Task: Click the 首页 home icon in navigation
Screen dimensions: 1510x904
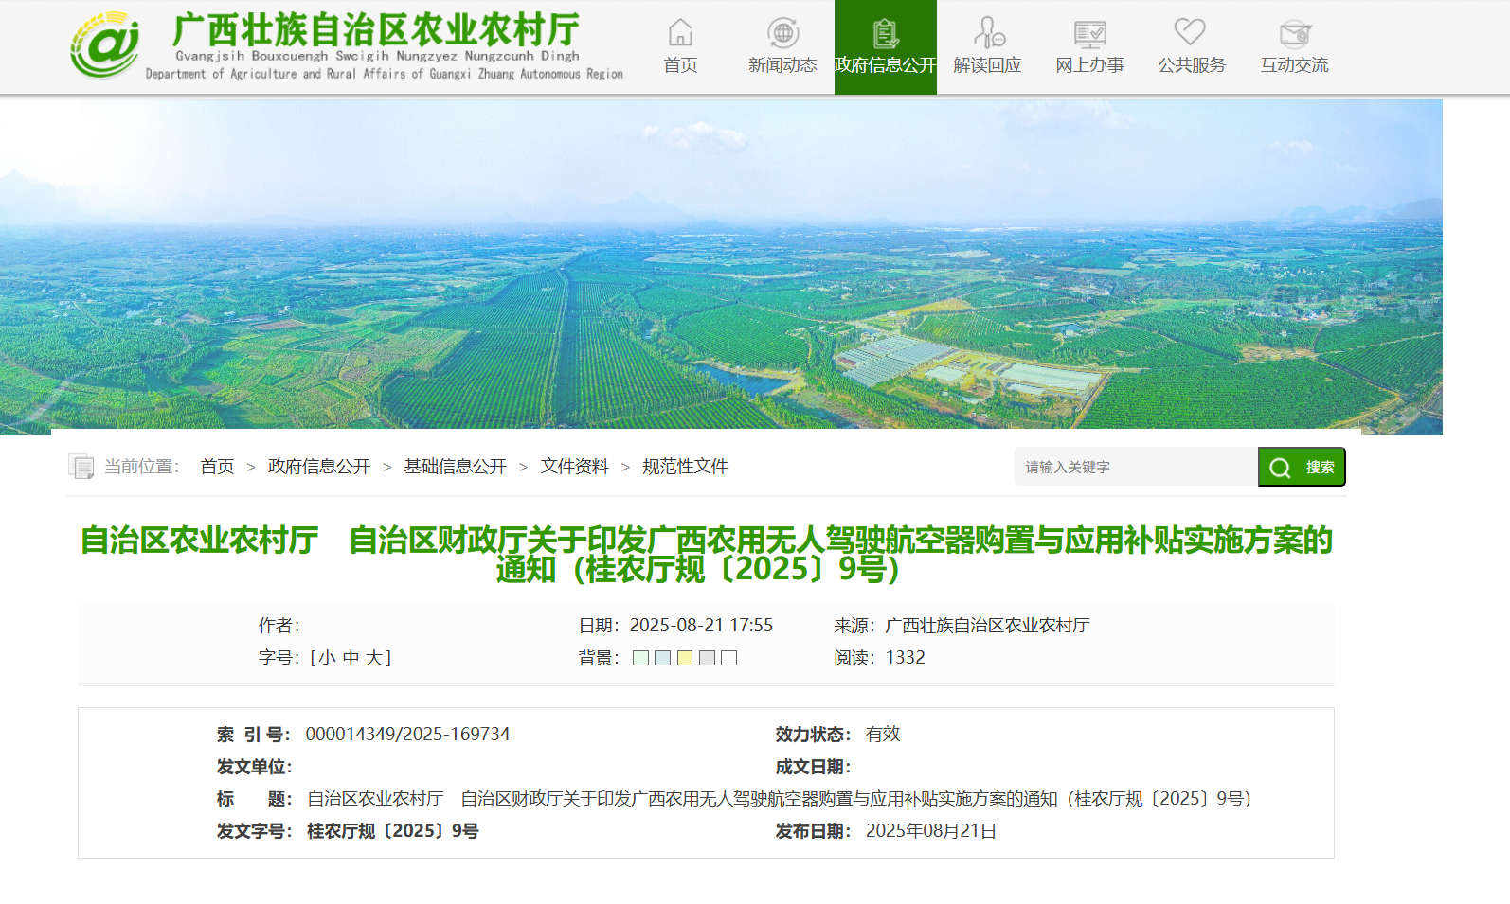Action: tap(680, 33)
